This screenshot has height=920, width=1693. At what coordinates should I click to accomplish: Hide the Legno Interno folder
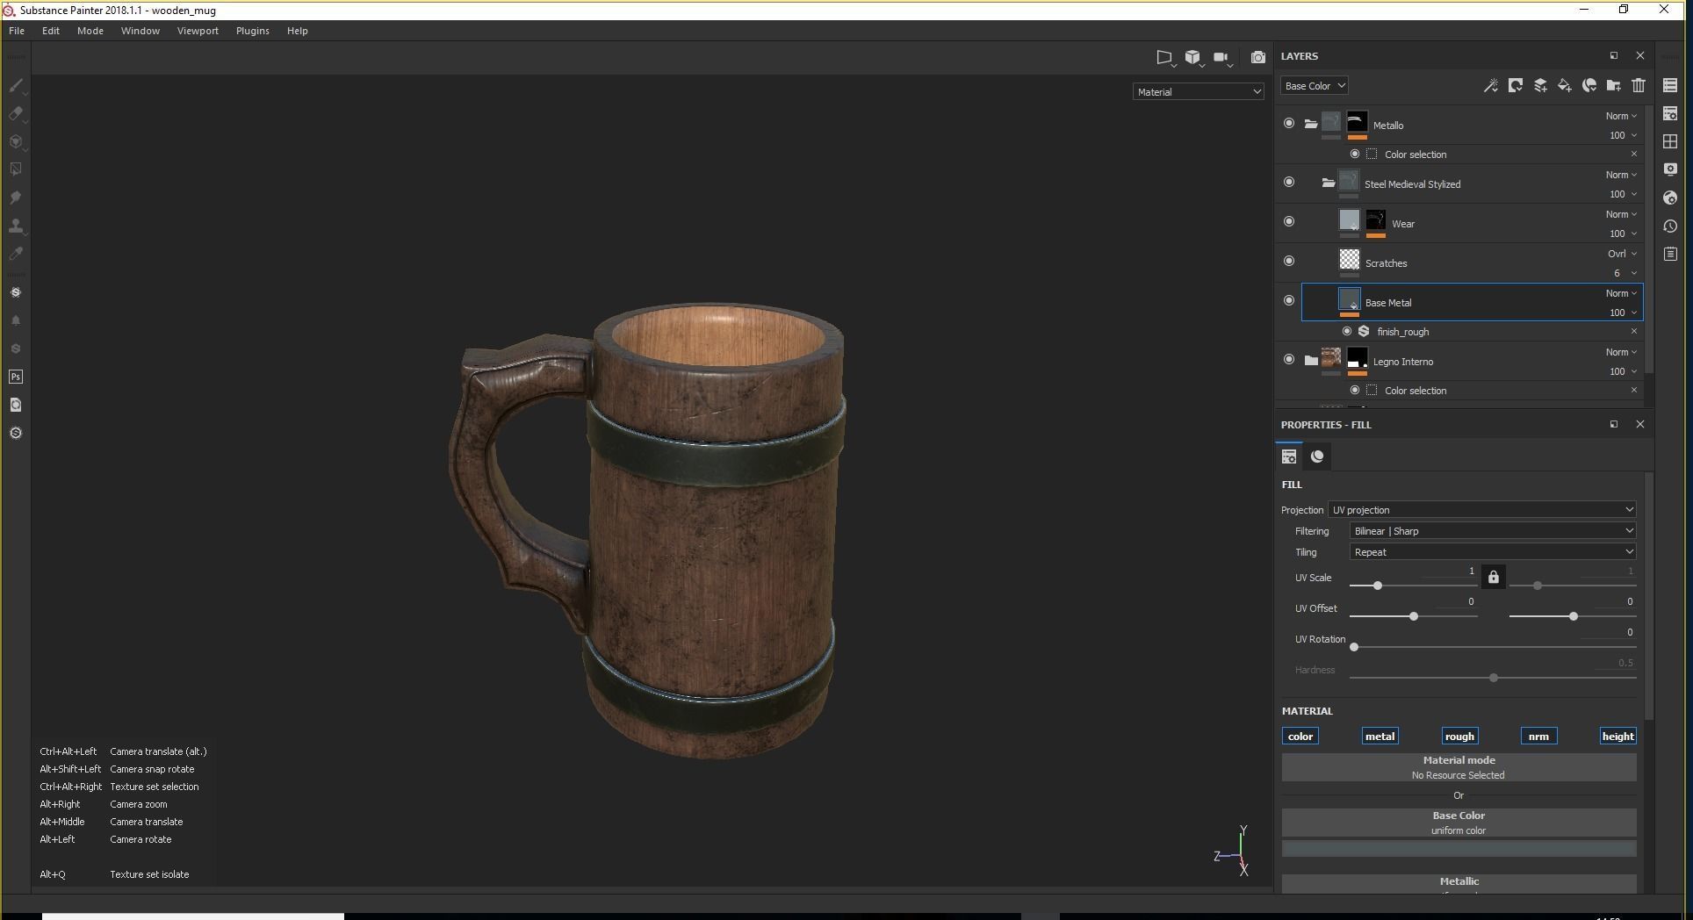[x=1289, y=359]
